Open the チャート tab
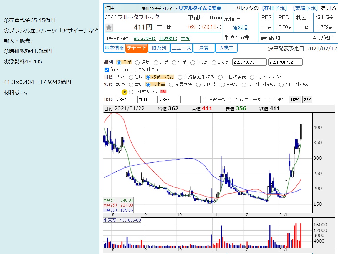This screenshot has width=338, height=254. tap(137, 48)
